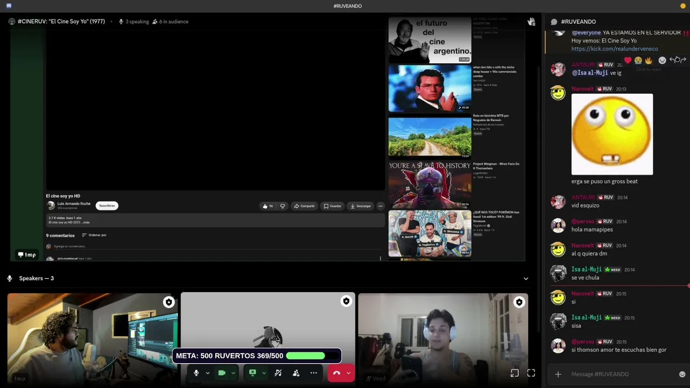Open the 'el futuro del cine argentino' thumbnail
This screenshot has height=388, width=690.
[x=430, y=40]
